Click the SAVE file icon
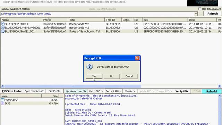 pyautogui.click(x=2, y=103)
